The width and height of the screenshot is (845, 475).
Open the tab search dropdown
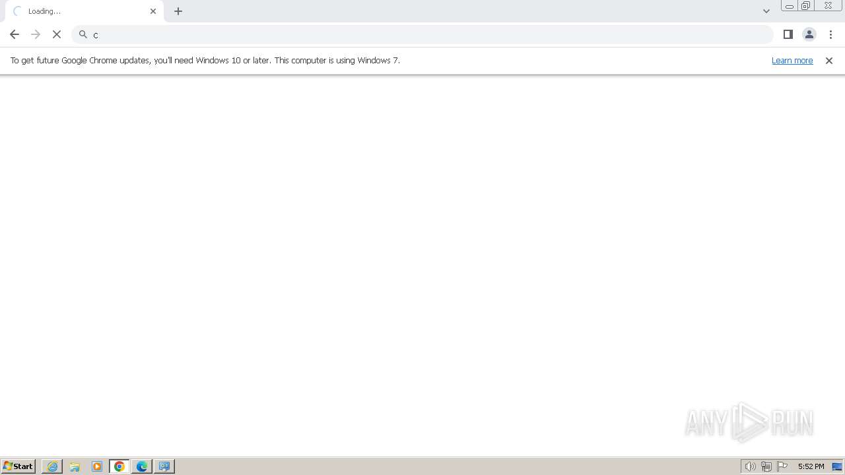[x=766, y=11]
